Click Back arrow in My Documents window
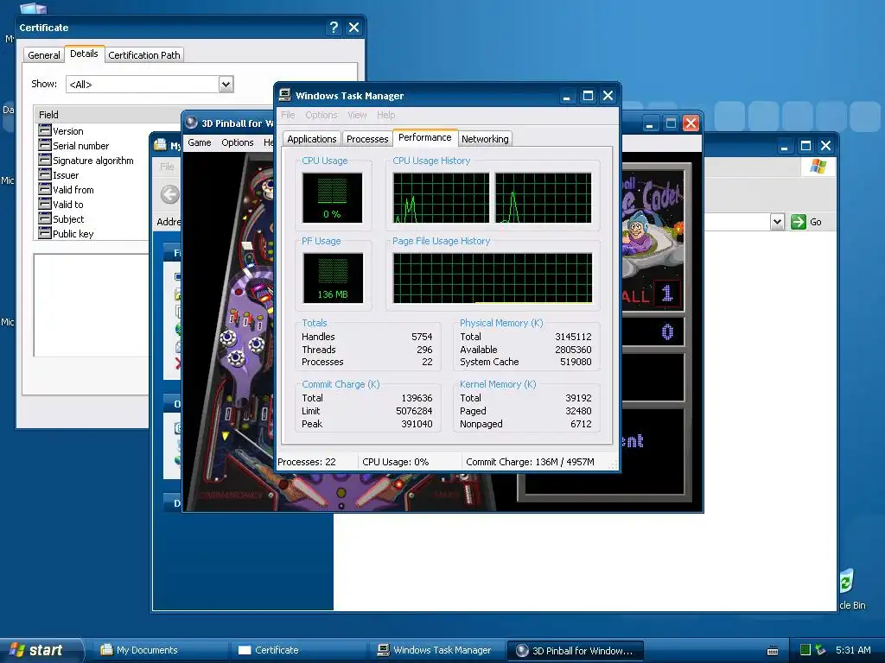The width and height of the screenshot is (885, 663). point(170,194)
